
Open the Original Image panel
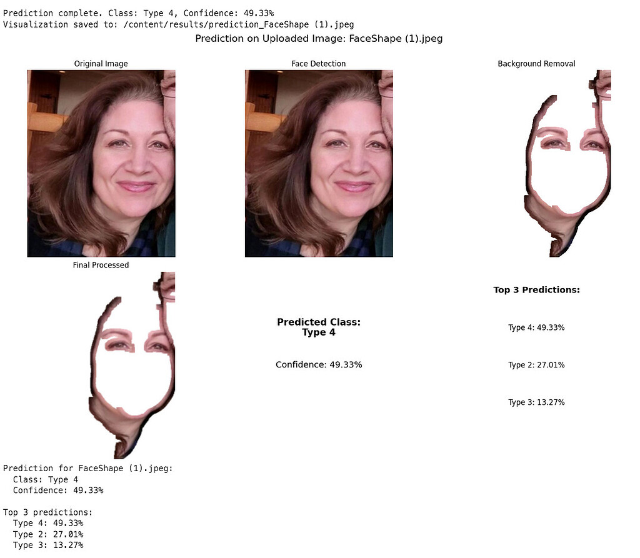[101, 162]
